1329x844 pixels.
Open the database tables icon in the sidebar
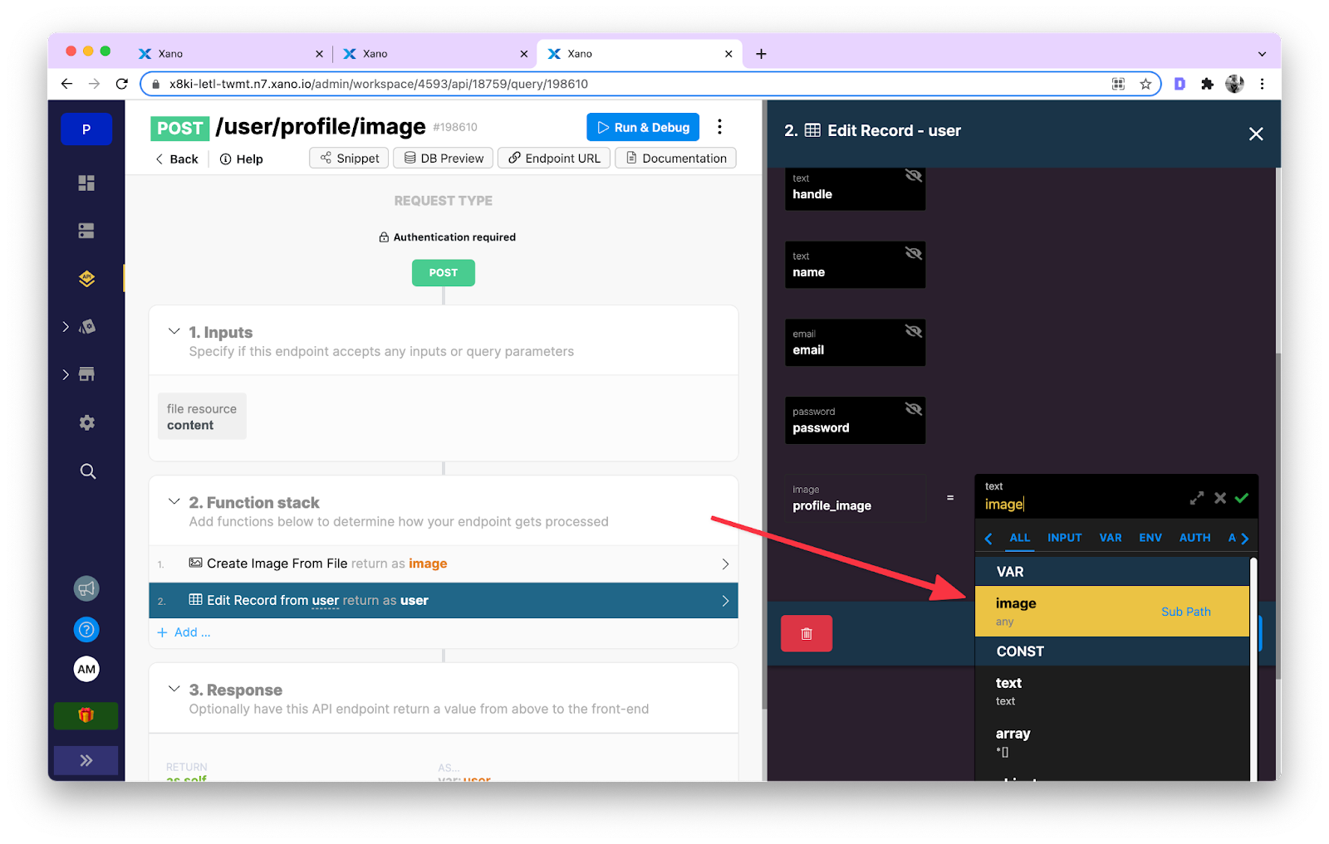coord(86,230)
